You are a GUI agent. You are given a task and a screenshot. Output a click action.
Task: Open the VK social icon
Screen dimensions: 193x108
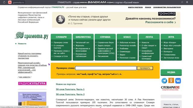[x=178, y=81]
